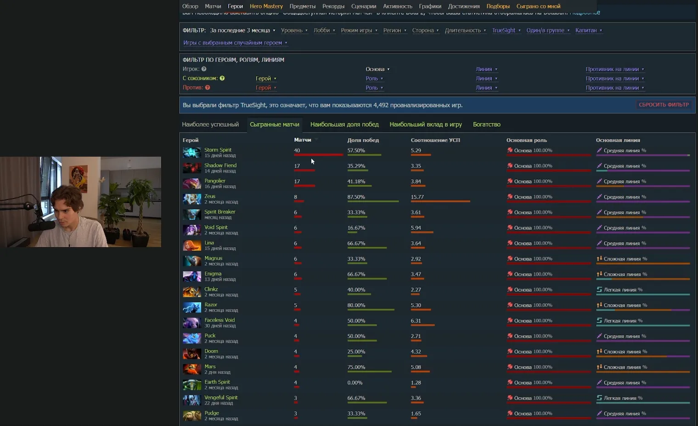The height and width of the screenshot is (426, 698).
Task: Select Vengeful Spirit hero portrait
Action: [x=192, y=400]
